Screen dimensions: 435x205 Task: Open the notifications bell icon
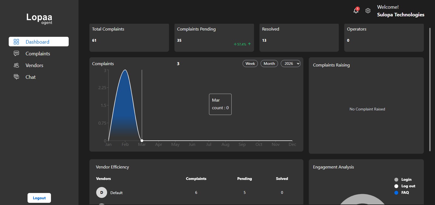[356, 11]
